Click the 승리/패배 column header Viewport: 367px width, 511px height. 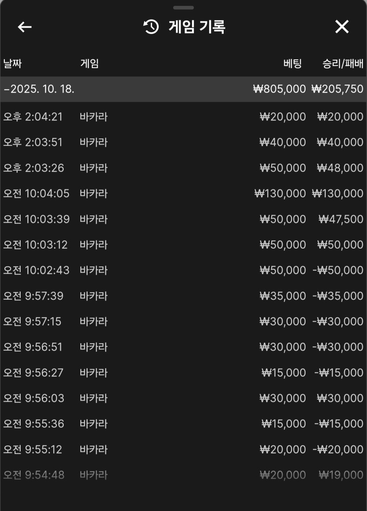[343, 63]
